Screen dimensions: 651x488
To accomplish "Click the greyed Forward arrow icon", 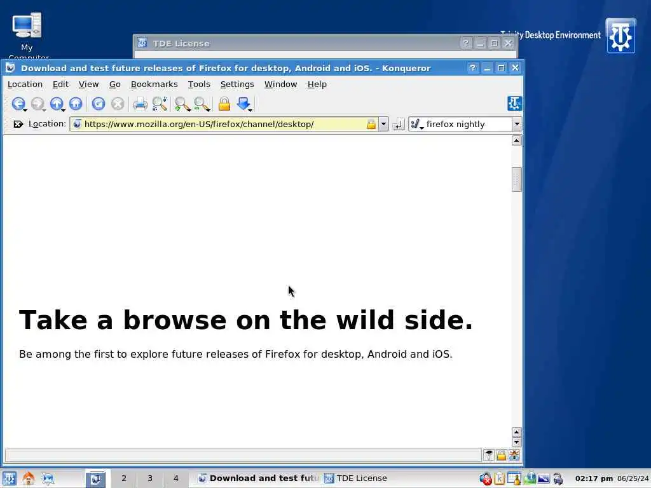I will (x=38, y=104).
